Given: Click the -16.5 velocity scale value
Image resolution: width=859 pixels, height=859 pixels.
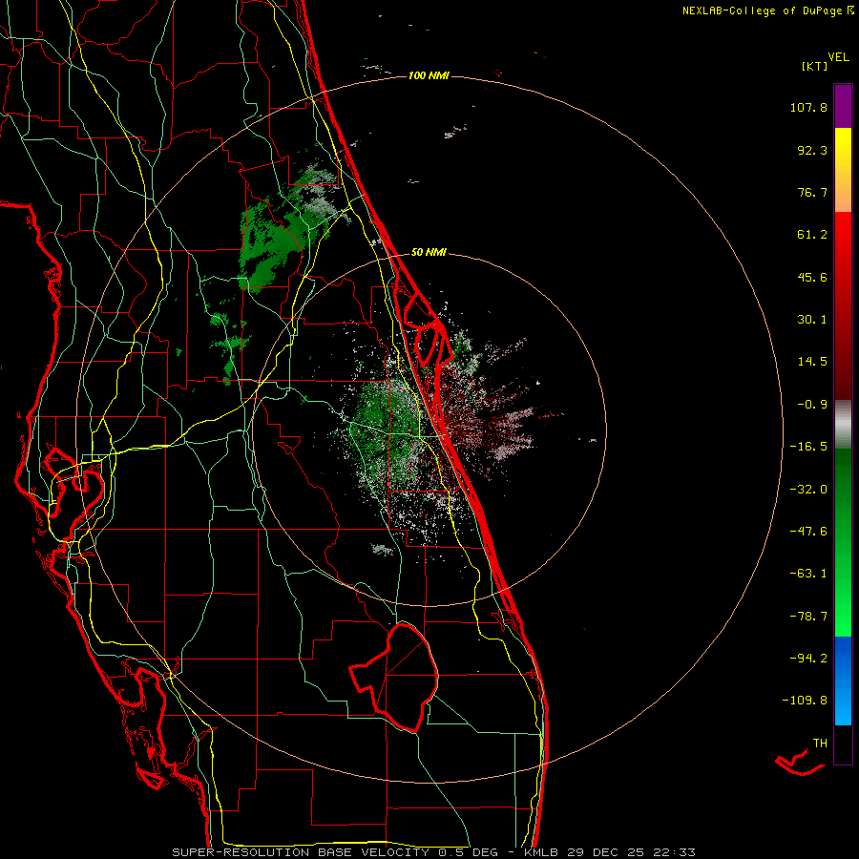Looking at the screenshot, I should click(x=808, y=447).
